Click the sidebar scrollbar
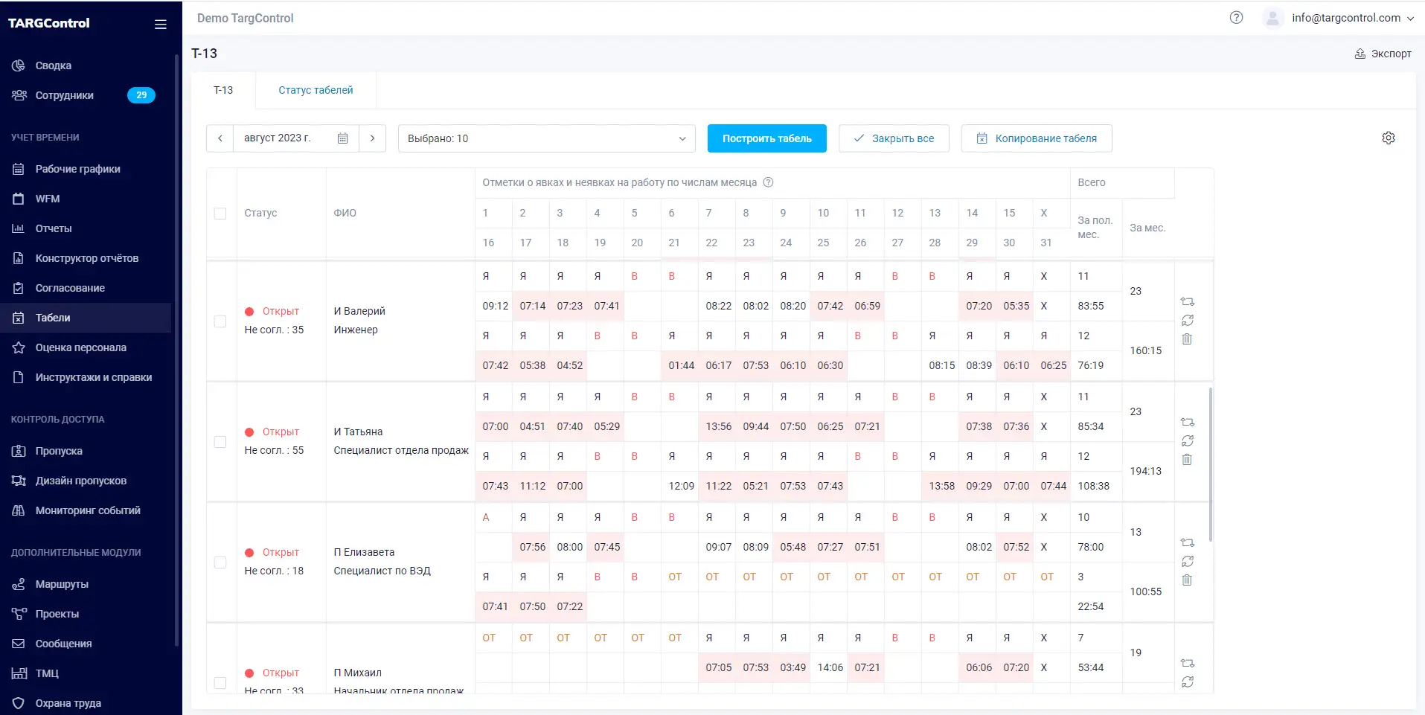The height and width of the screenshot is (715, 1425). coord(176,350)
